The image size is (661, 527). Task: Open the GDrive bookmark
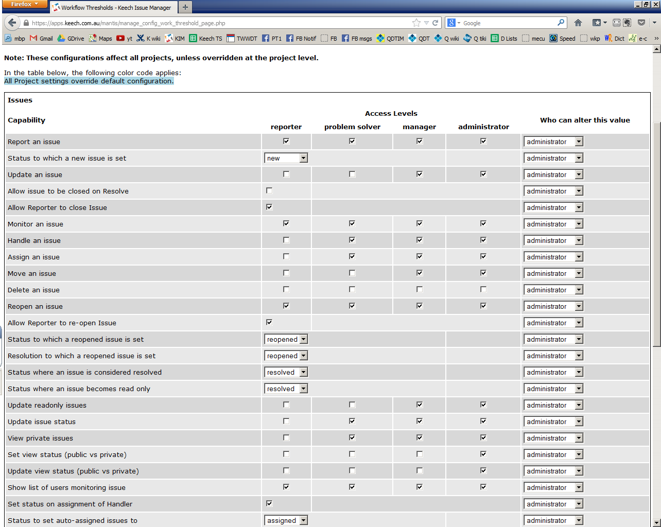(71, 39)
